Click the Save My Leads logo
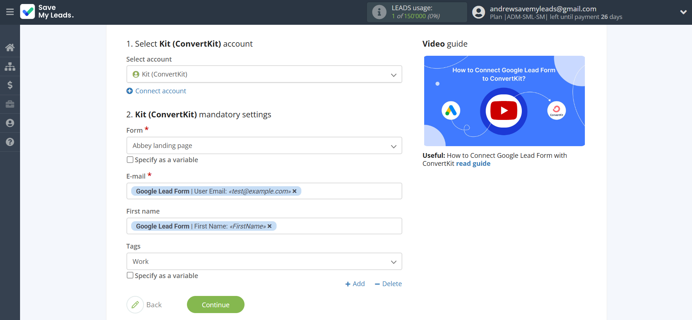This screenshot has height=320, width=692. (x=47, y=12)
